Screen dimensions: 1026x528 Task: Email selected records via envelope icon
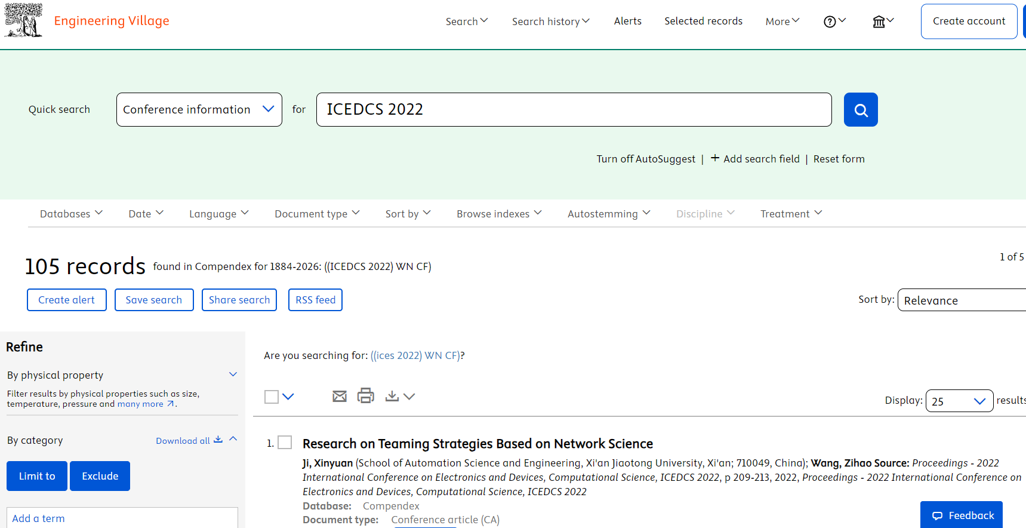(x=340, y=396)
